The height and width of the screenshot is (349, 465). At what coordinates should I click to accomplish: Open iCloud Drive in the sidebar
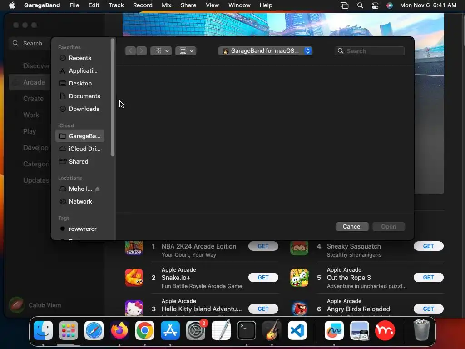(80, 149)
